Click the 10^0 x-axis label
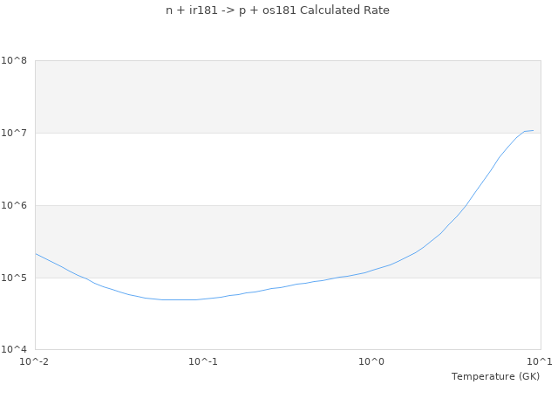This screenshot has height=419, width=558. pos(372,361)
